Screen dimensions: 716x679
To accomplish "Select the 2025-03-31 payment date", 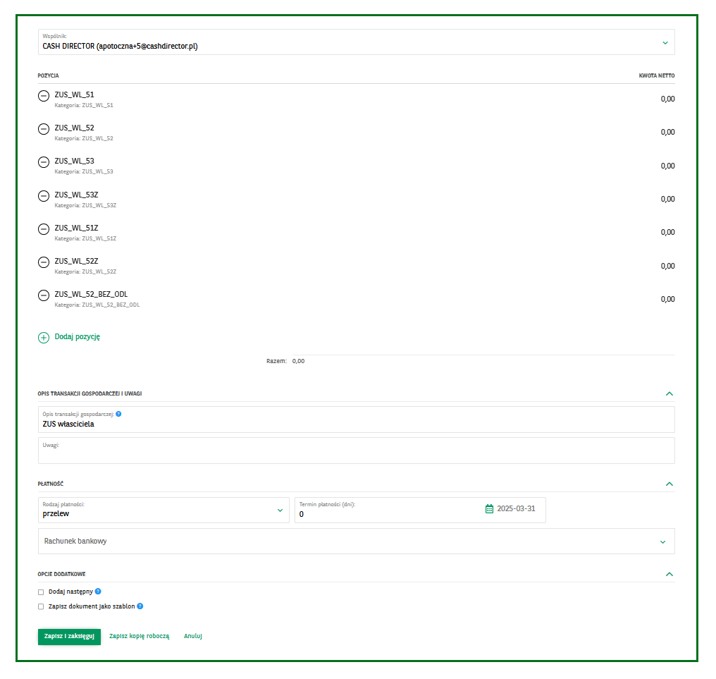I will point(516,509).
